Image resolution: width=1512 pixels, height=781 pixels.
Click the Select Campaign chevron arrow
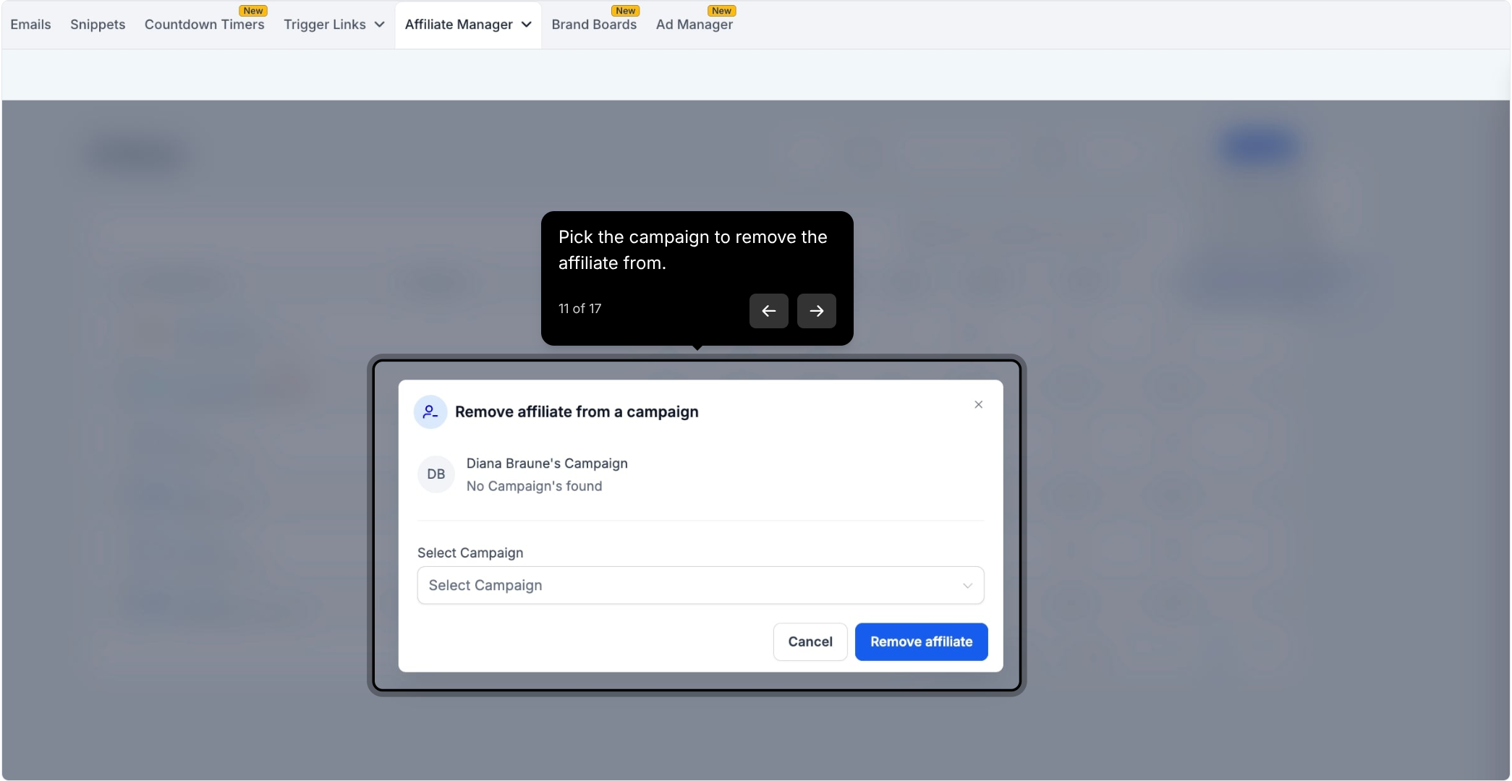(967, 586)
